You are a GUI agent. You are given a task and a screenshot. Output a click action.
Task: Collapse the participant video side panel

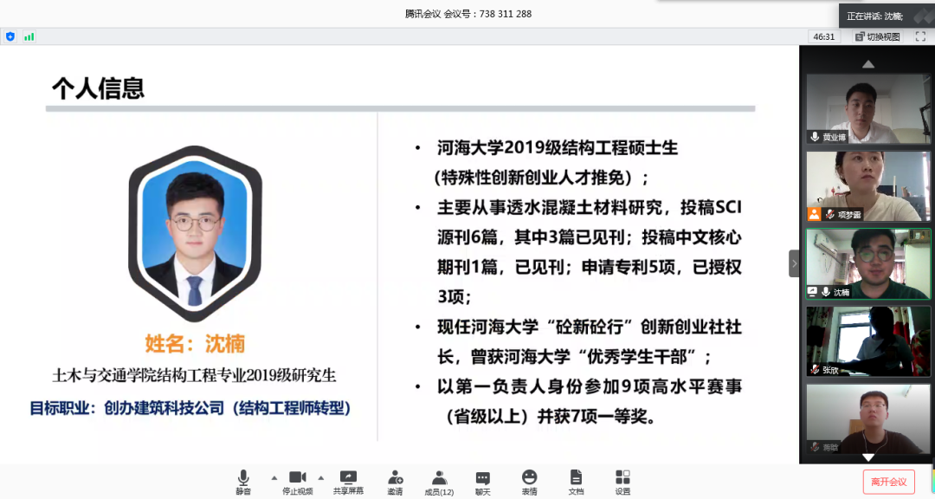(x=794, y=263)
